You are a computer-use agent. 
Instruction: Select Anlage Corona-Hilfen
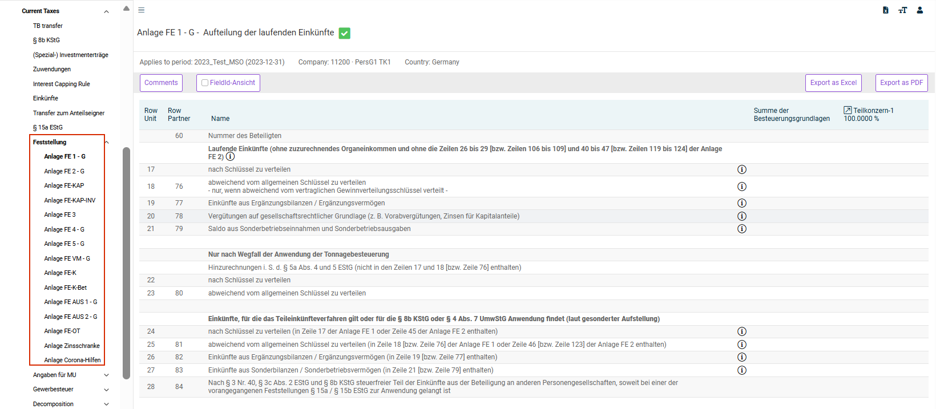72,360
